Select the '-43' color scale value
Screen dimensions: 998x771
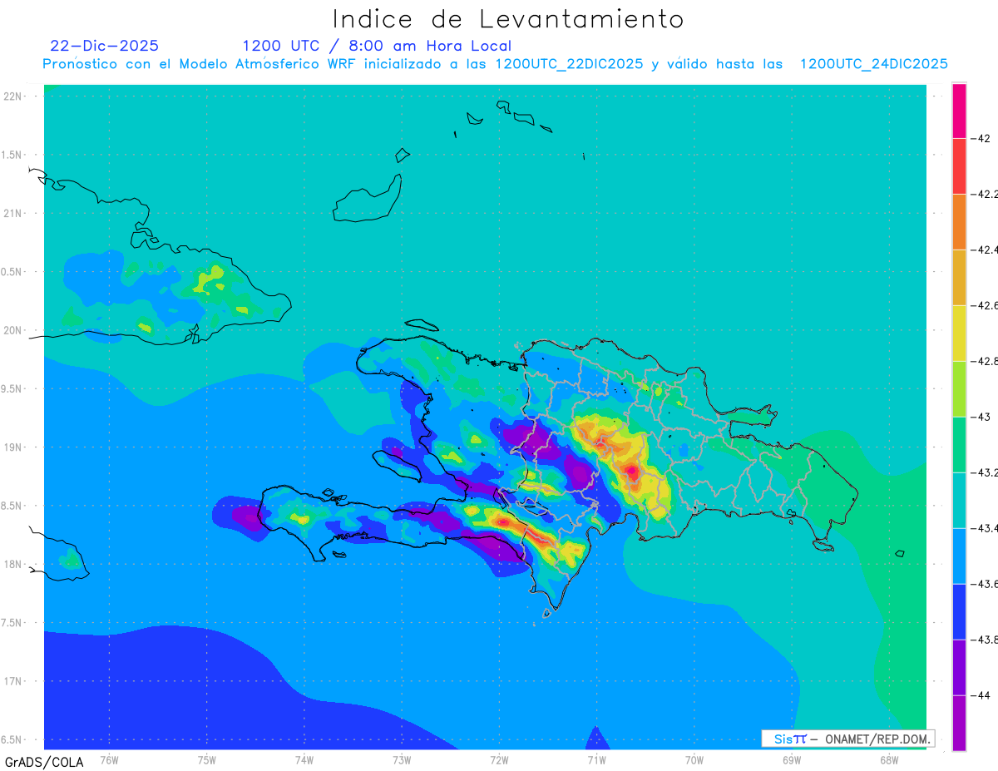click(x=982, y=417)
